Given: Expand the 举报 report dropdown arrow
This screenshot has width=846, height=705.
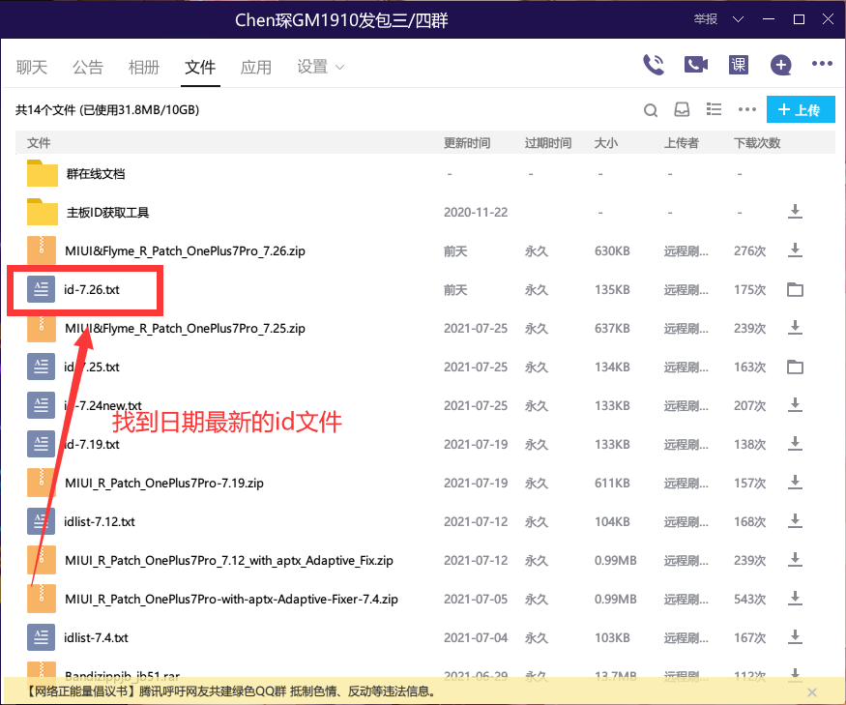Looking at the screenshot, I should pyautogui.click(x=738, y=18).
